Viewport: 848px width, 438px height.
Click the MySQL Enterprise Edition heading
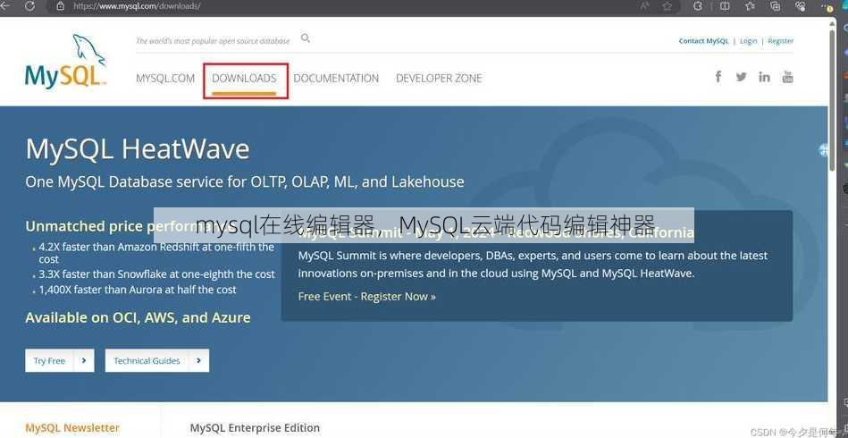click(255, 428)
